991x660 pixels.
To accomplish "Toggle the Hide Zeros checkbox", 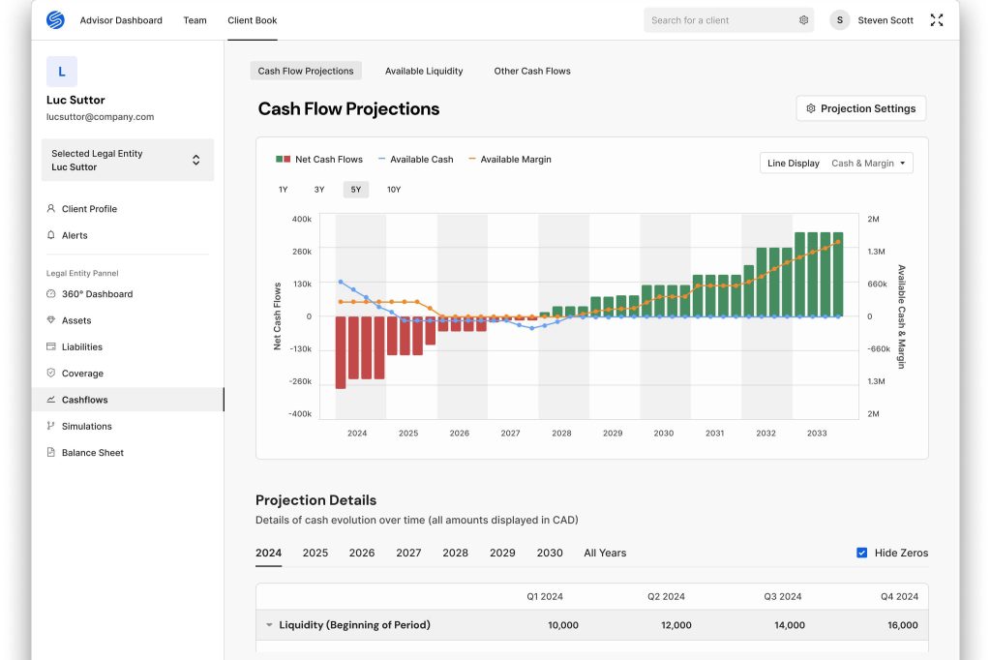I will [861, 553].
